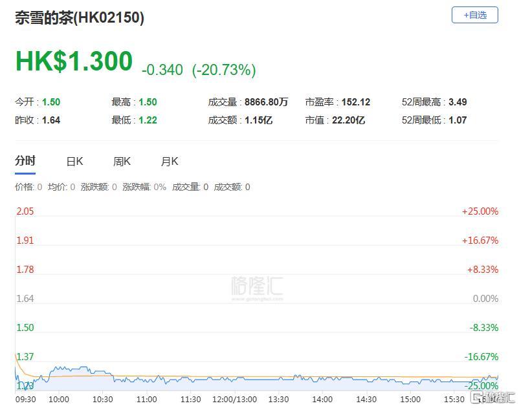The height and width of the screenshot is (408, 519).
Task: Click the 52周最高 value 3.49
Action: tap(458, 102)
